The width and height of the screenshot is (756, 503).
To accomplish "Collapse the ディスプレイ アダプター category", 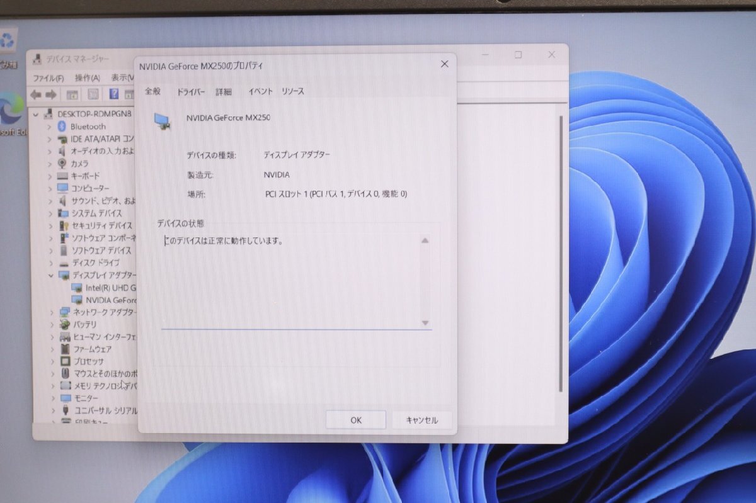I will coord(52,275).
